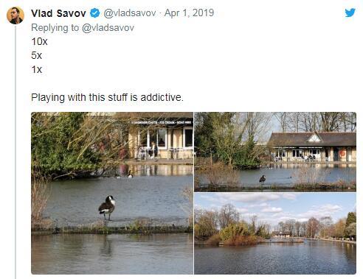Click the Apr 1, 2019 timestamp
This screenshot has width=363, height=279.
(x=189, y=13)
